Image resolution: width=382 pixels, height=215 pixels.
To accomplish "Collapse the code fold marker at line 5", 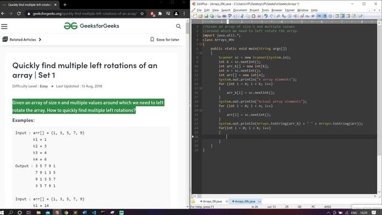I will [201, 44].
